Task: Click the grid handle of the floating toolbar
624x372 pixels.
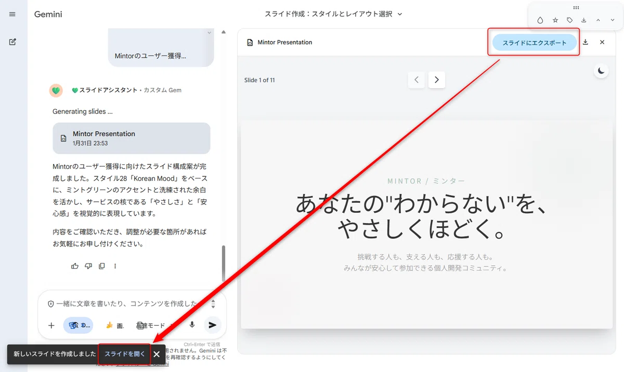Action: click(x=576, y=8)
